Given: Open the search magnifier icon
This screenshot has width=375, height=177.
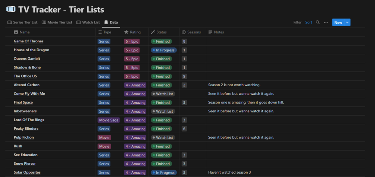Looking at the screenshot, I should click(x=318, y=22).
